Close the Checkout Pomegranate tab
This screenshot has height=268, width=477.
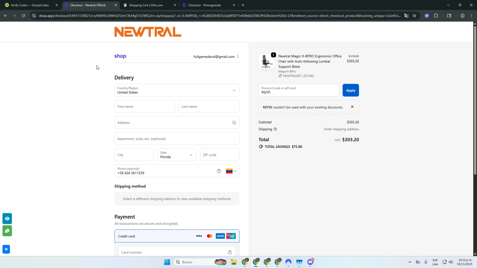[234, 5]
